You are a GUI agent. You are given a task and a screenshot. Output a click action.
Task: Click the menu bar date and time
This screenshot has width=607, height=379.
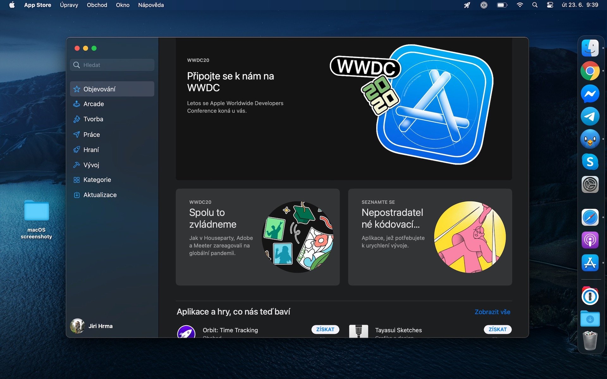point(580,5)
